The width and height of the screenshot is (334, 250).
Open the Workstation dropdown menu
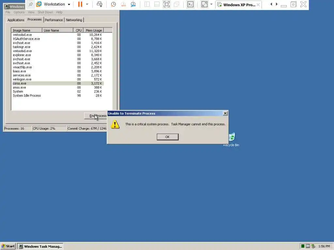point(53,4)
